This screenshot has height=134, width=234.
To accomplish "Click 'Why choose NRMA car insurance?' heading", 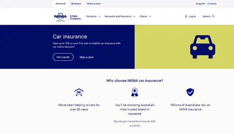I will (135, 81).
